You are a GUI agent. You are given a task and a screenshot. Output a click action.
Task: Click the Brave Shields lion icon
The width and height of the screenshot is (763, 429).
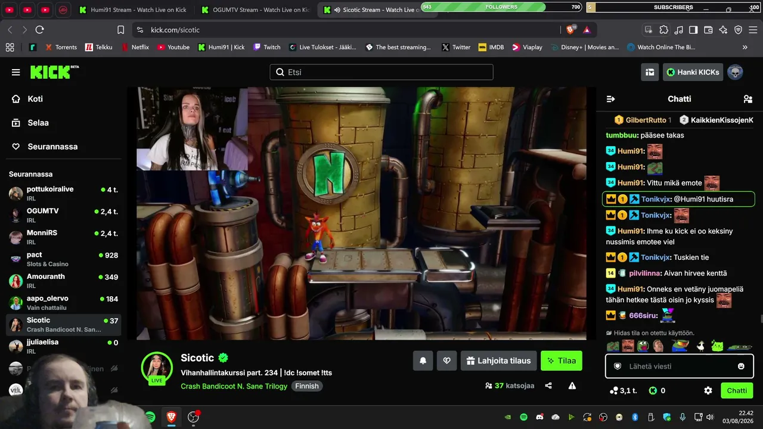pyautogui.click(x=570, y=30)
